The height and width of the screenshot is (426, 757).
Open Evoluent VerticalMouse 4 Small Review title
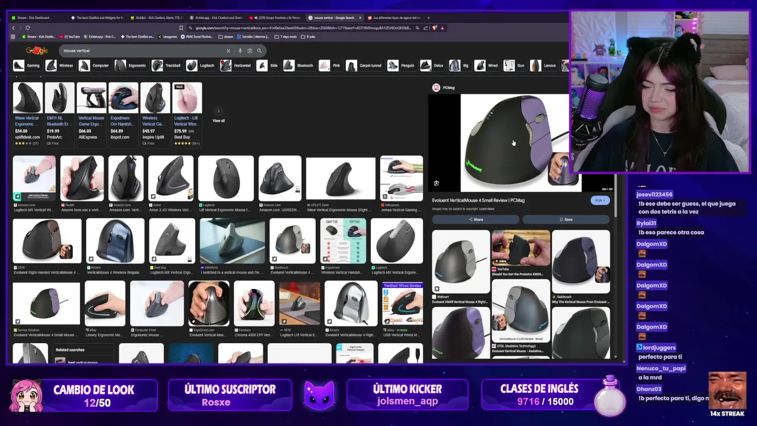(478, 200)
